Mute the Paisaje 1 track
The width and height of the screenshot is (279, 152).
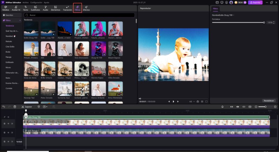tap(12, 133)
